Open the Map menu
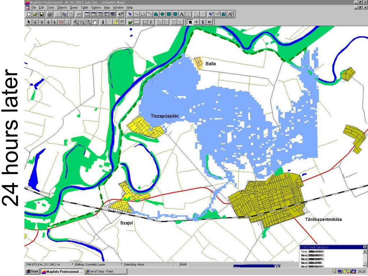This screenshot has height=276, width=368. click(107, 8)
